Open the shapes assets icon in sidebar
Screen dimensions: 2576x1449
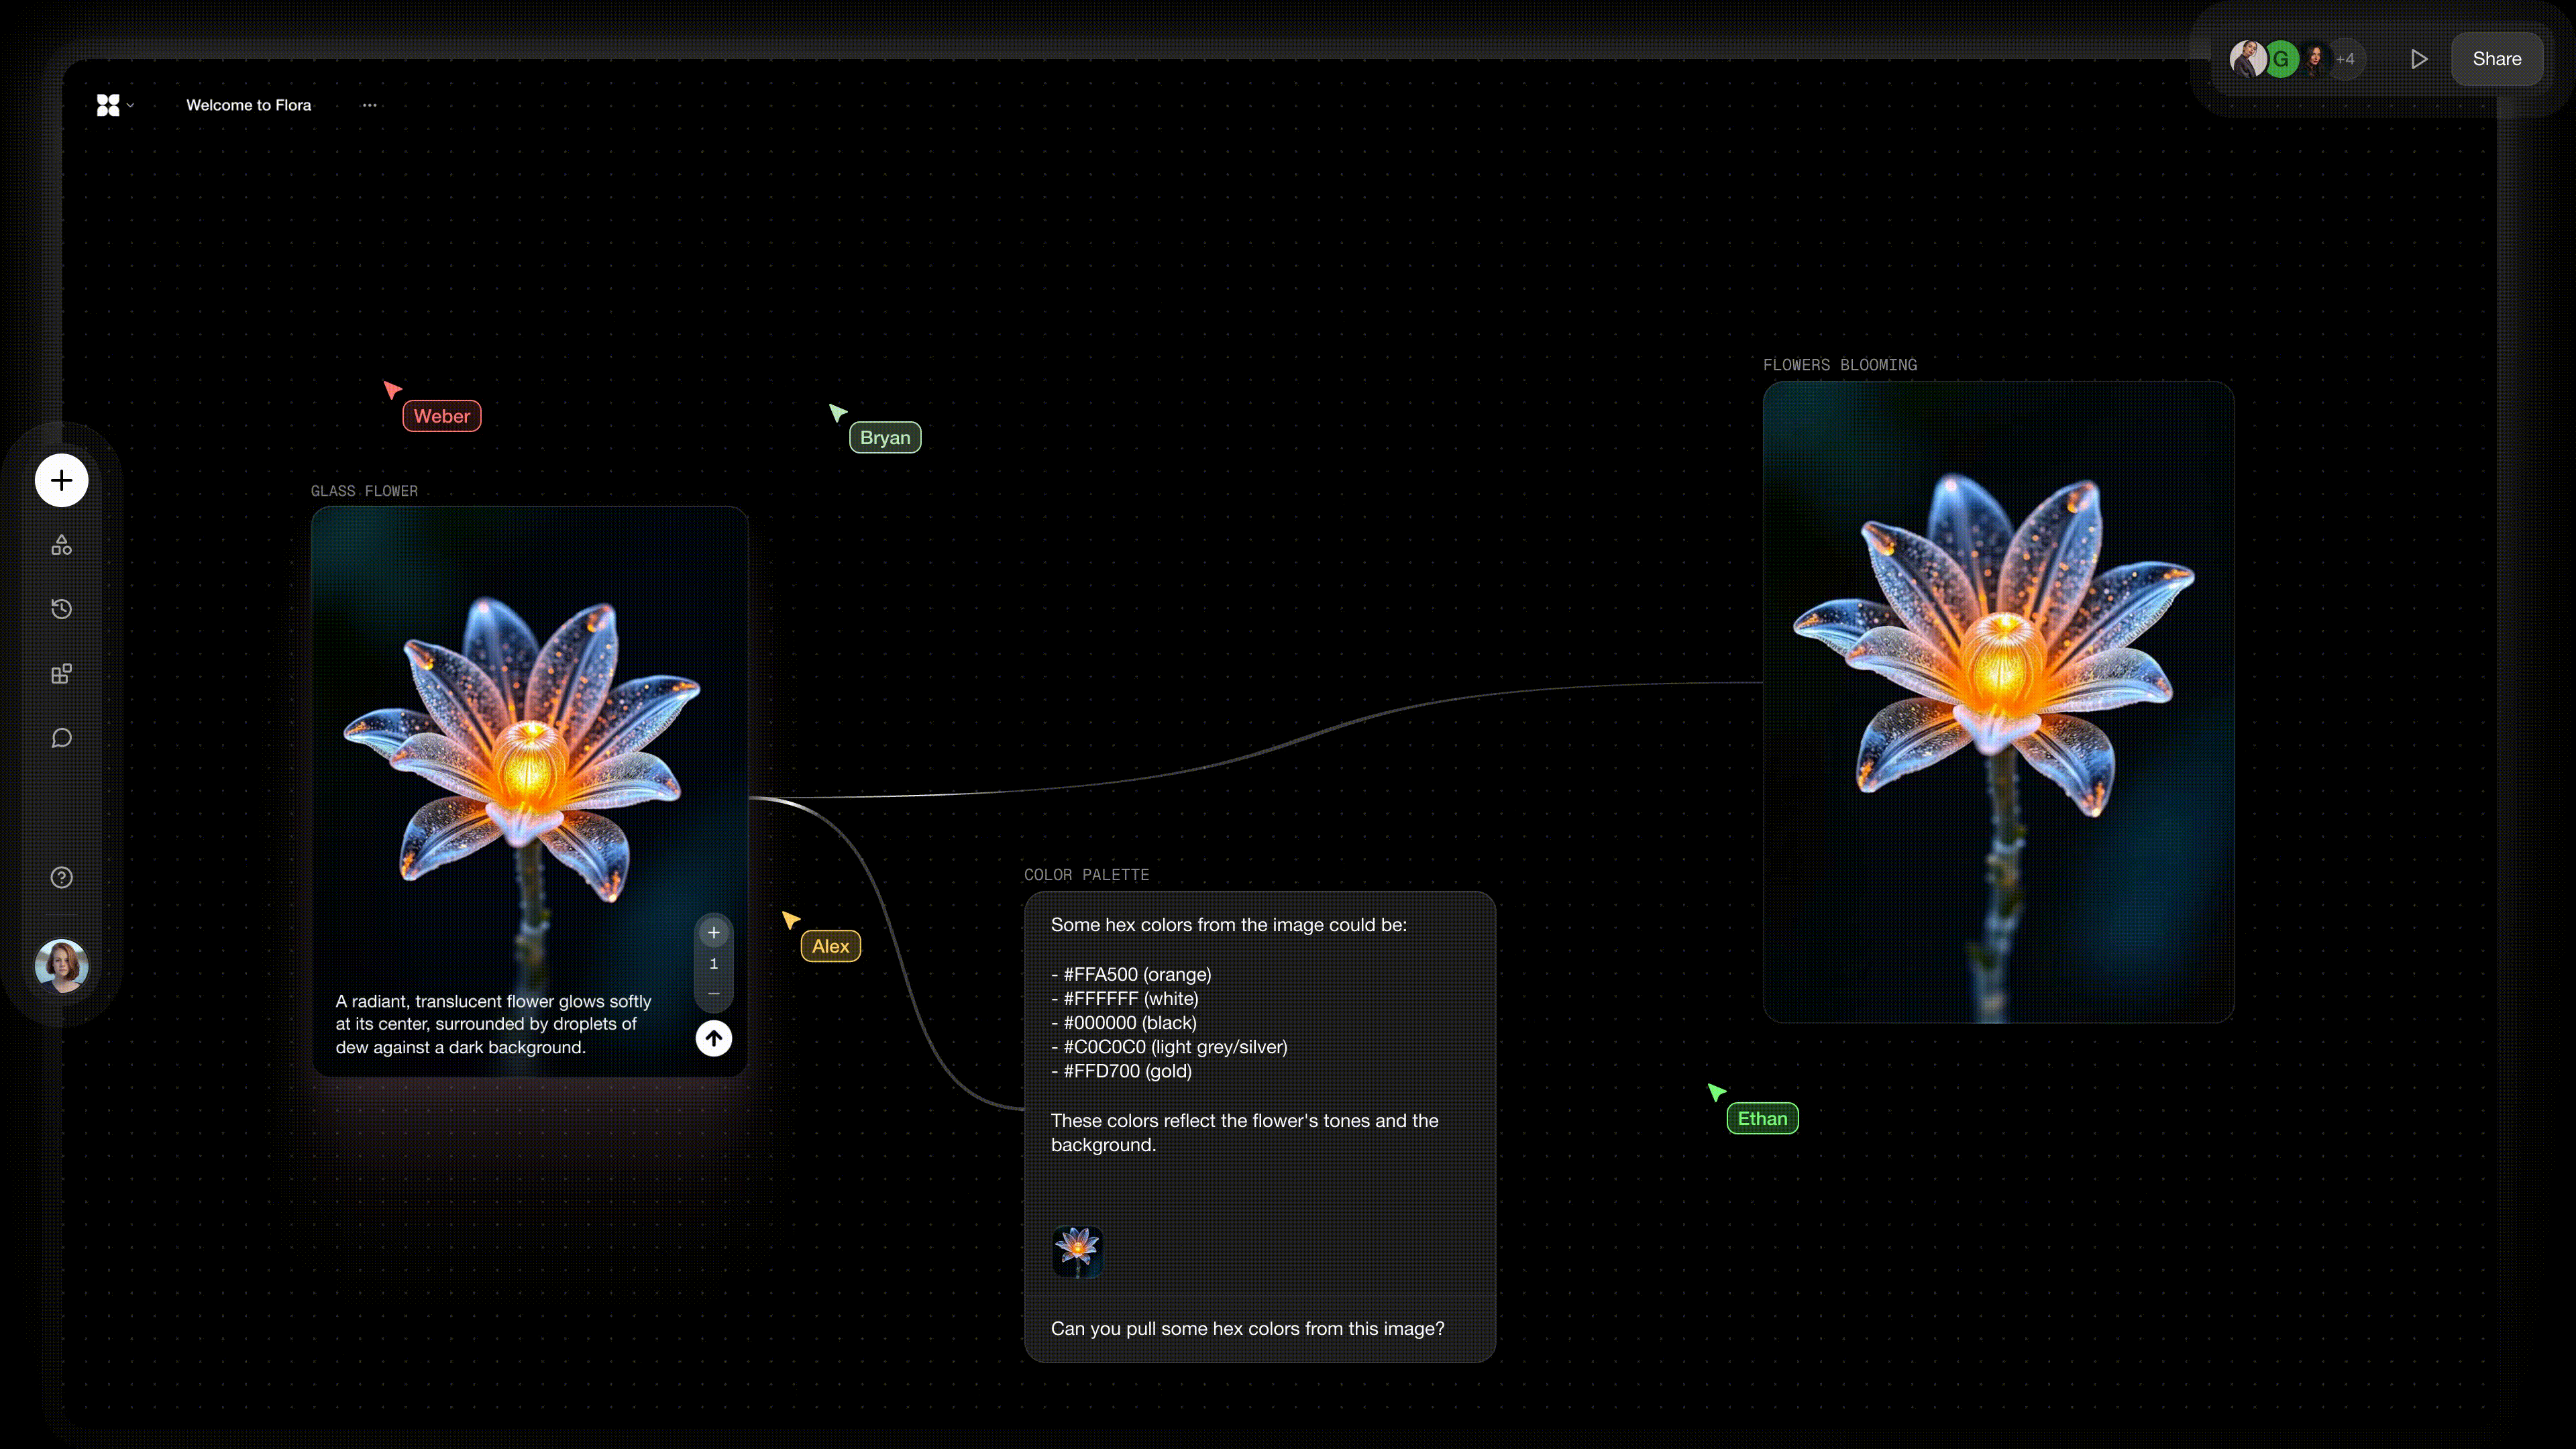61,545
